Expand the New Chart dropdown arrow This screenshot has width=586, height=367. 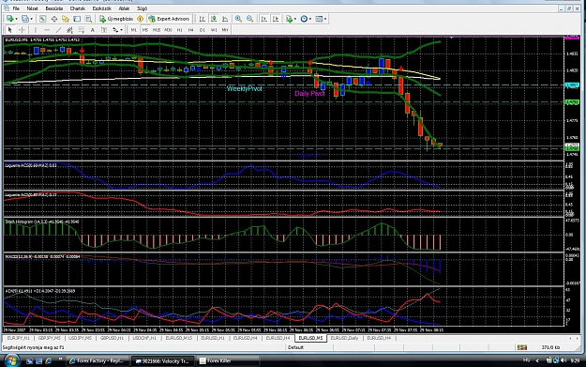tap(17, 19)
